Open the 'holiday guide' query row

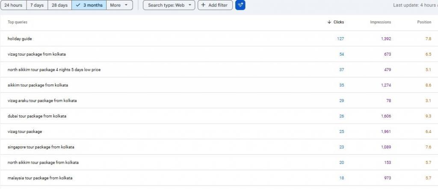[x=219, y=39]
